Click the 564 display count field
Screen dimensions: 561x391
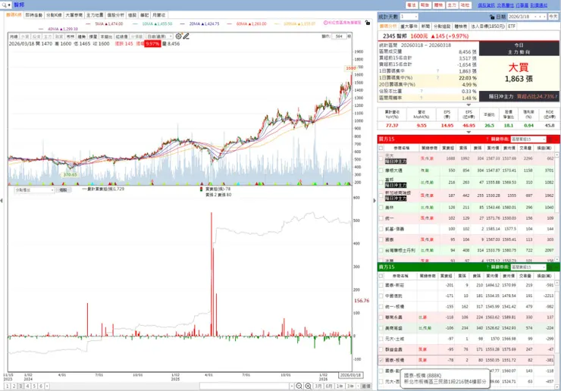(x=339, y=36)
